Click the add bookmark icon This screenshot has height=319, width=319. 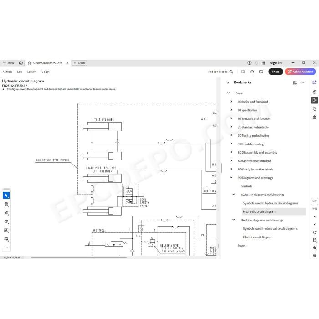click(x=295, y=82)
